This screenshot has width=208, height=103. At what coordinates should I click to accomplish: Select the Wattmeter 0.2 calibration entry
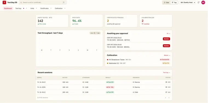(114, 63)
